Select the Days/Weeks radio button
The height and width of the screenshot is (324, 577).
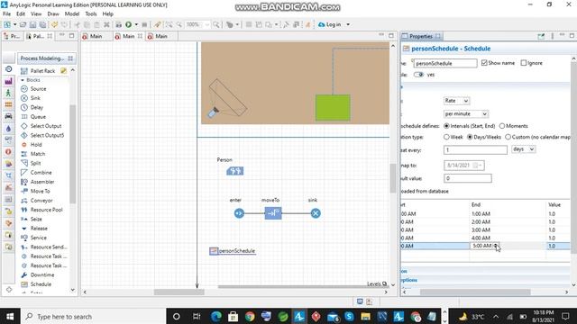click(470, 137)
